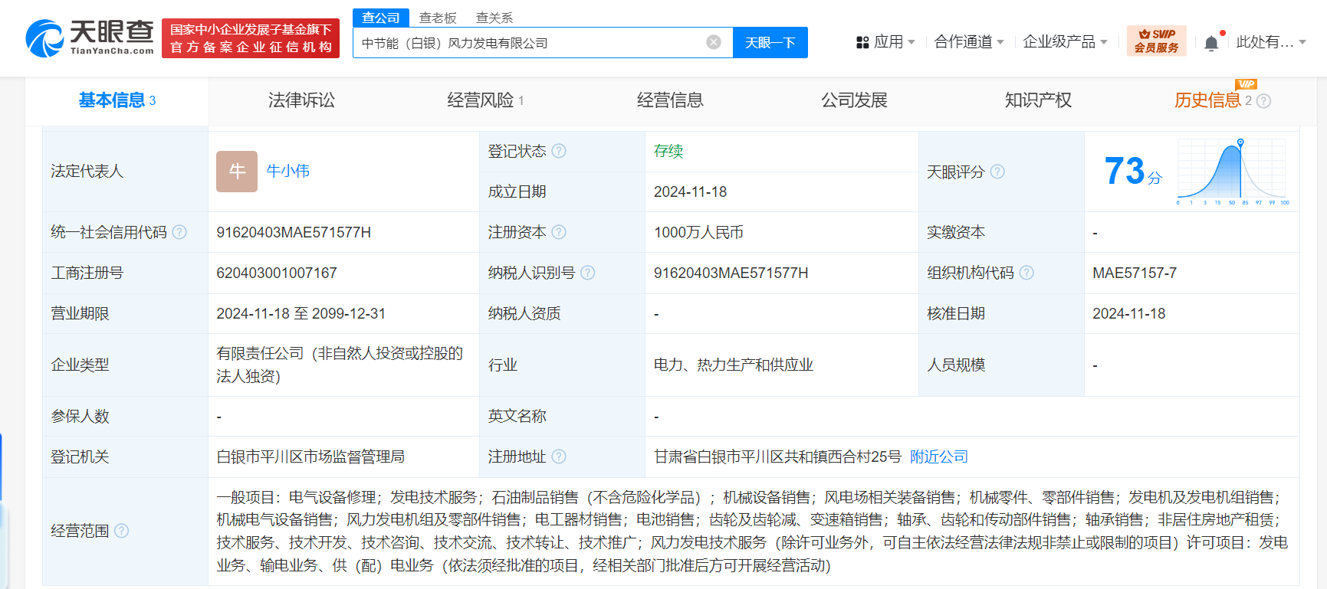Screen dimensions: 1327x589
Task: Click help icon beside 统一社会信用代码
Action: (179, 232)
